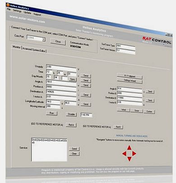
Task: Click the red up navigation arrow
Action: [130, 148]
